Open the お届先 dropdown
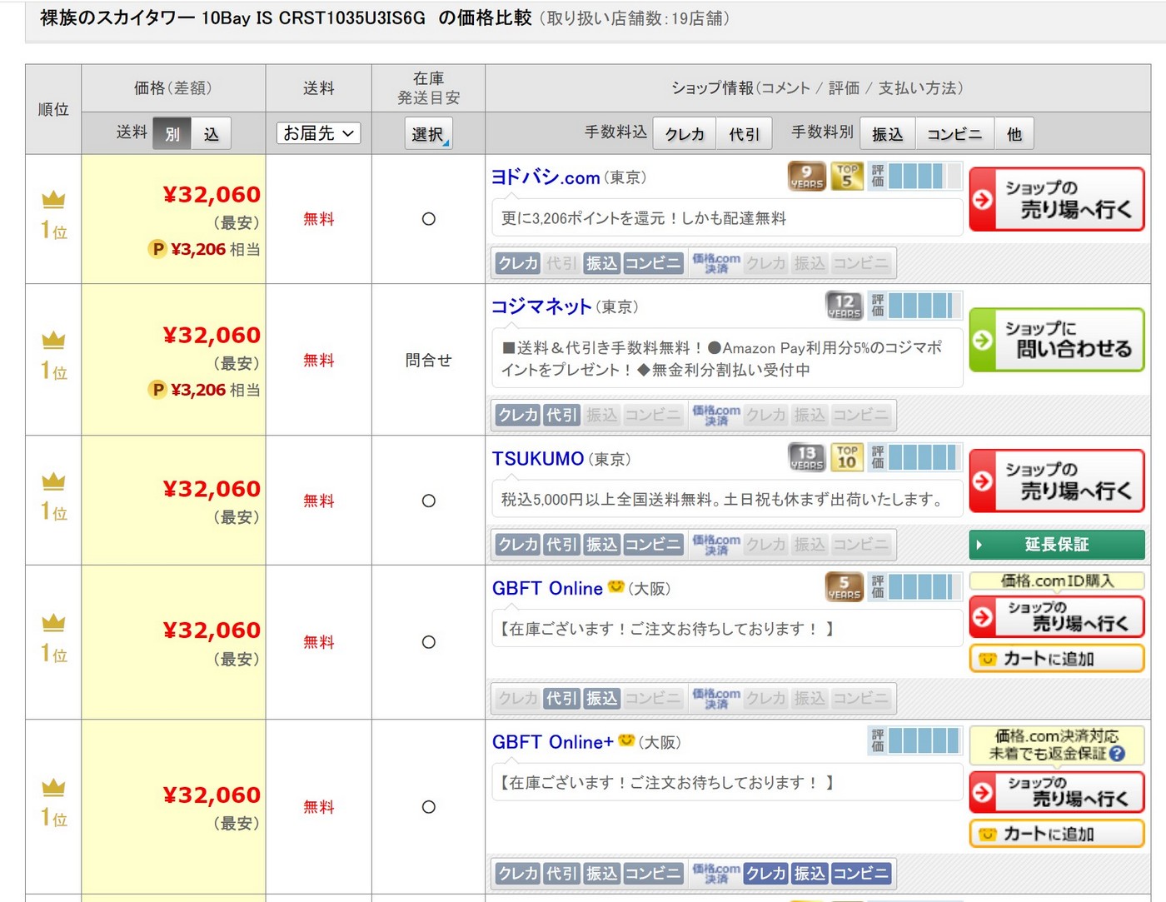The width and height of the screenshot is (1166, 902). [x=318, y=133]
